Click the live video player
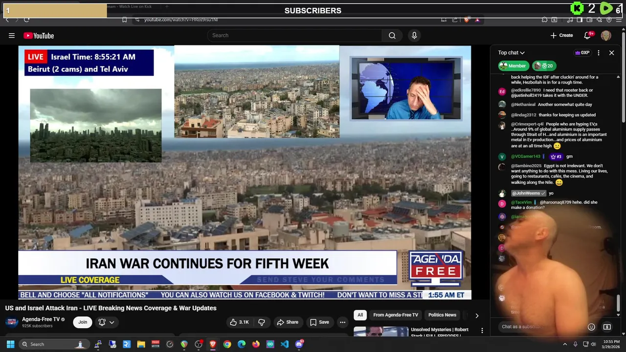Image resolution: width=626 pixels, height=352 pixels. point(245,172)
